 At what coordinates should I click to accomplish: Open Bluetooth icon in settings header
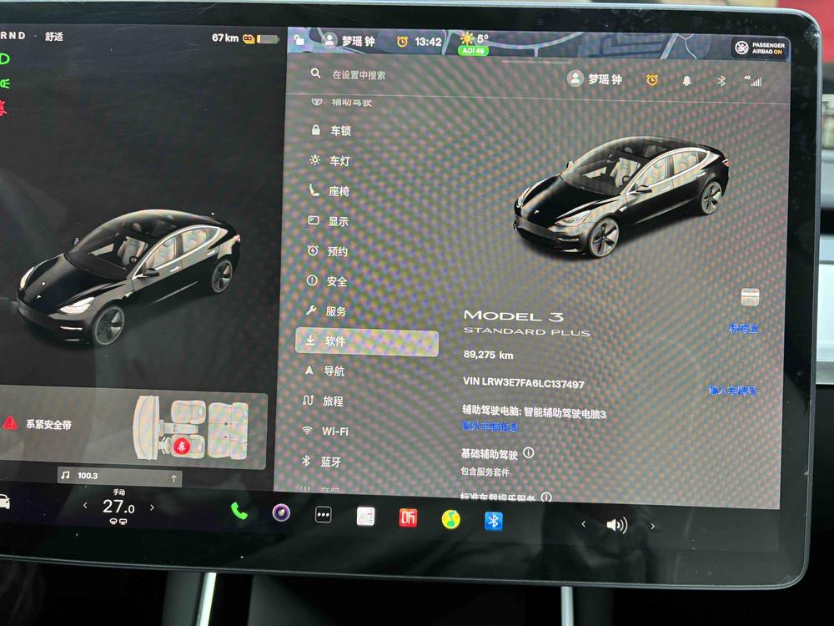721,81
